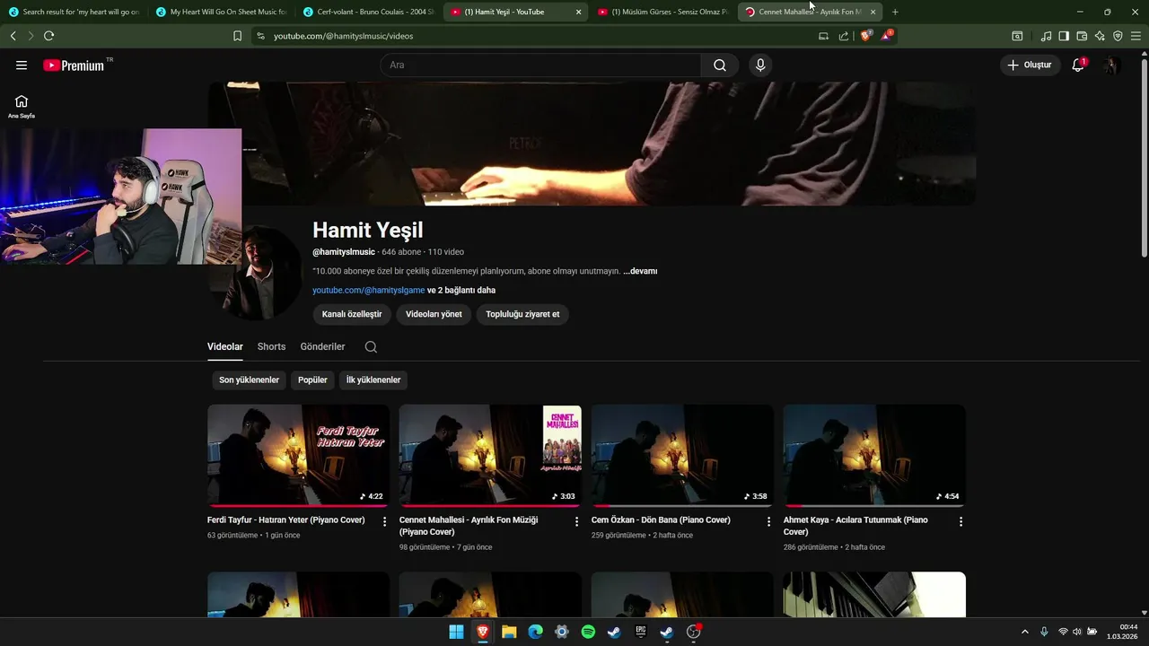Open more options for Cem Özkan video
Viewport: 1149px width, 646px height.
pos(768,521)
